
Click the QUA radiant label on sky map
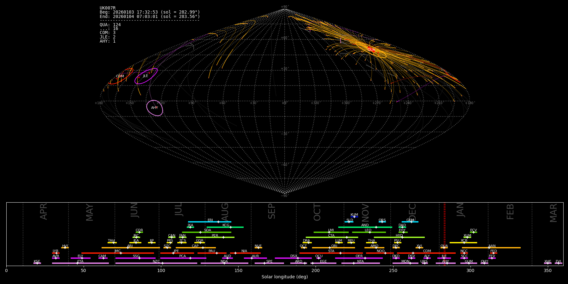pos(371,50)
